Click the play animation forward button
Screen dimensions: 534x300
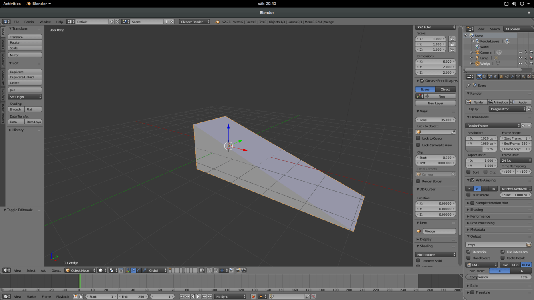coord(199,296)
